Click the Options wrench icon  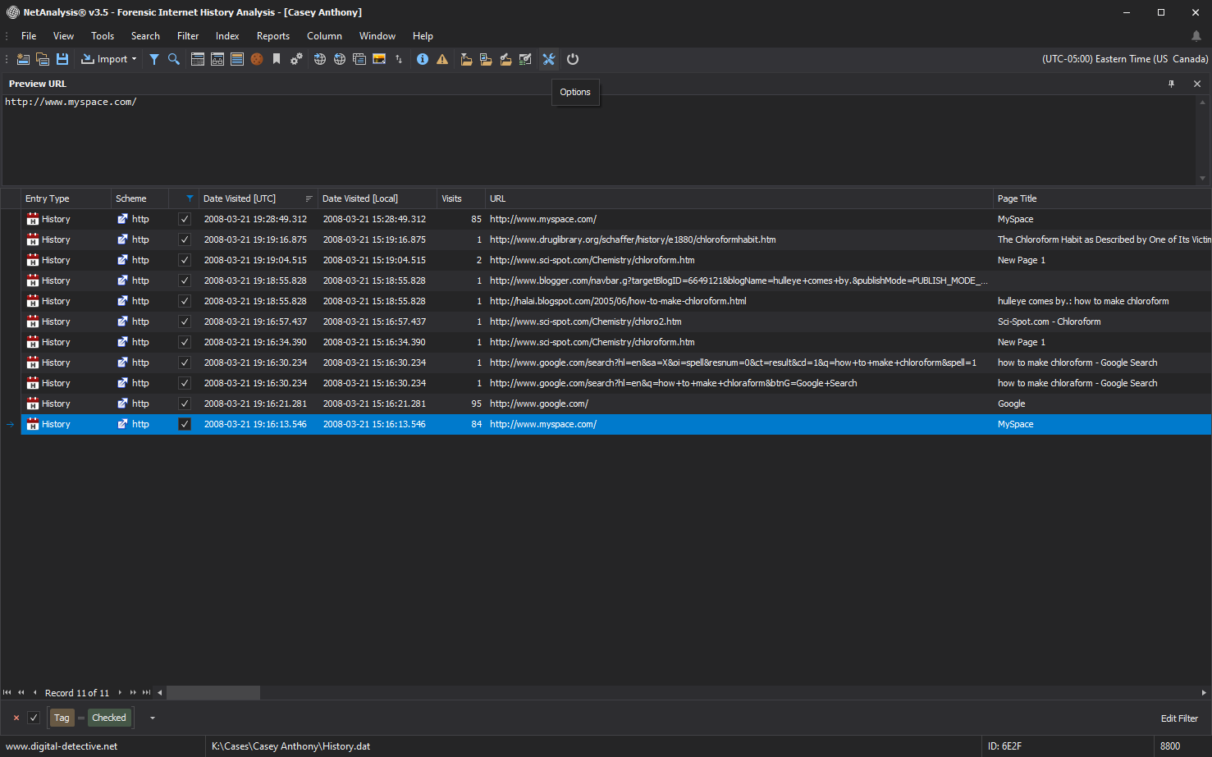pyautogui.click(x=549, y=59)
